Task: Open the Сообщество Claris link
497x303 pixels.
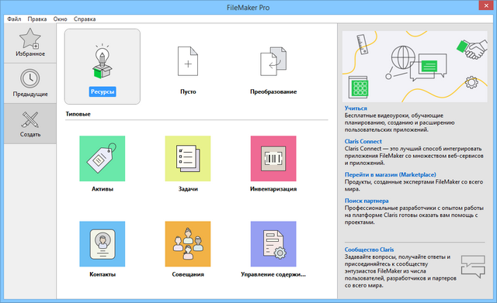Action: click(370, 250)
